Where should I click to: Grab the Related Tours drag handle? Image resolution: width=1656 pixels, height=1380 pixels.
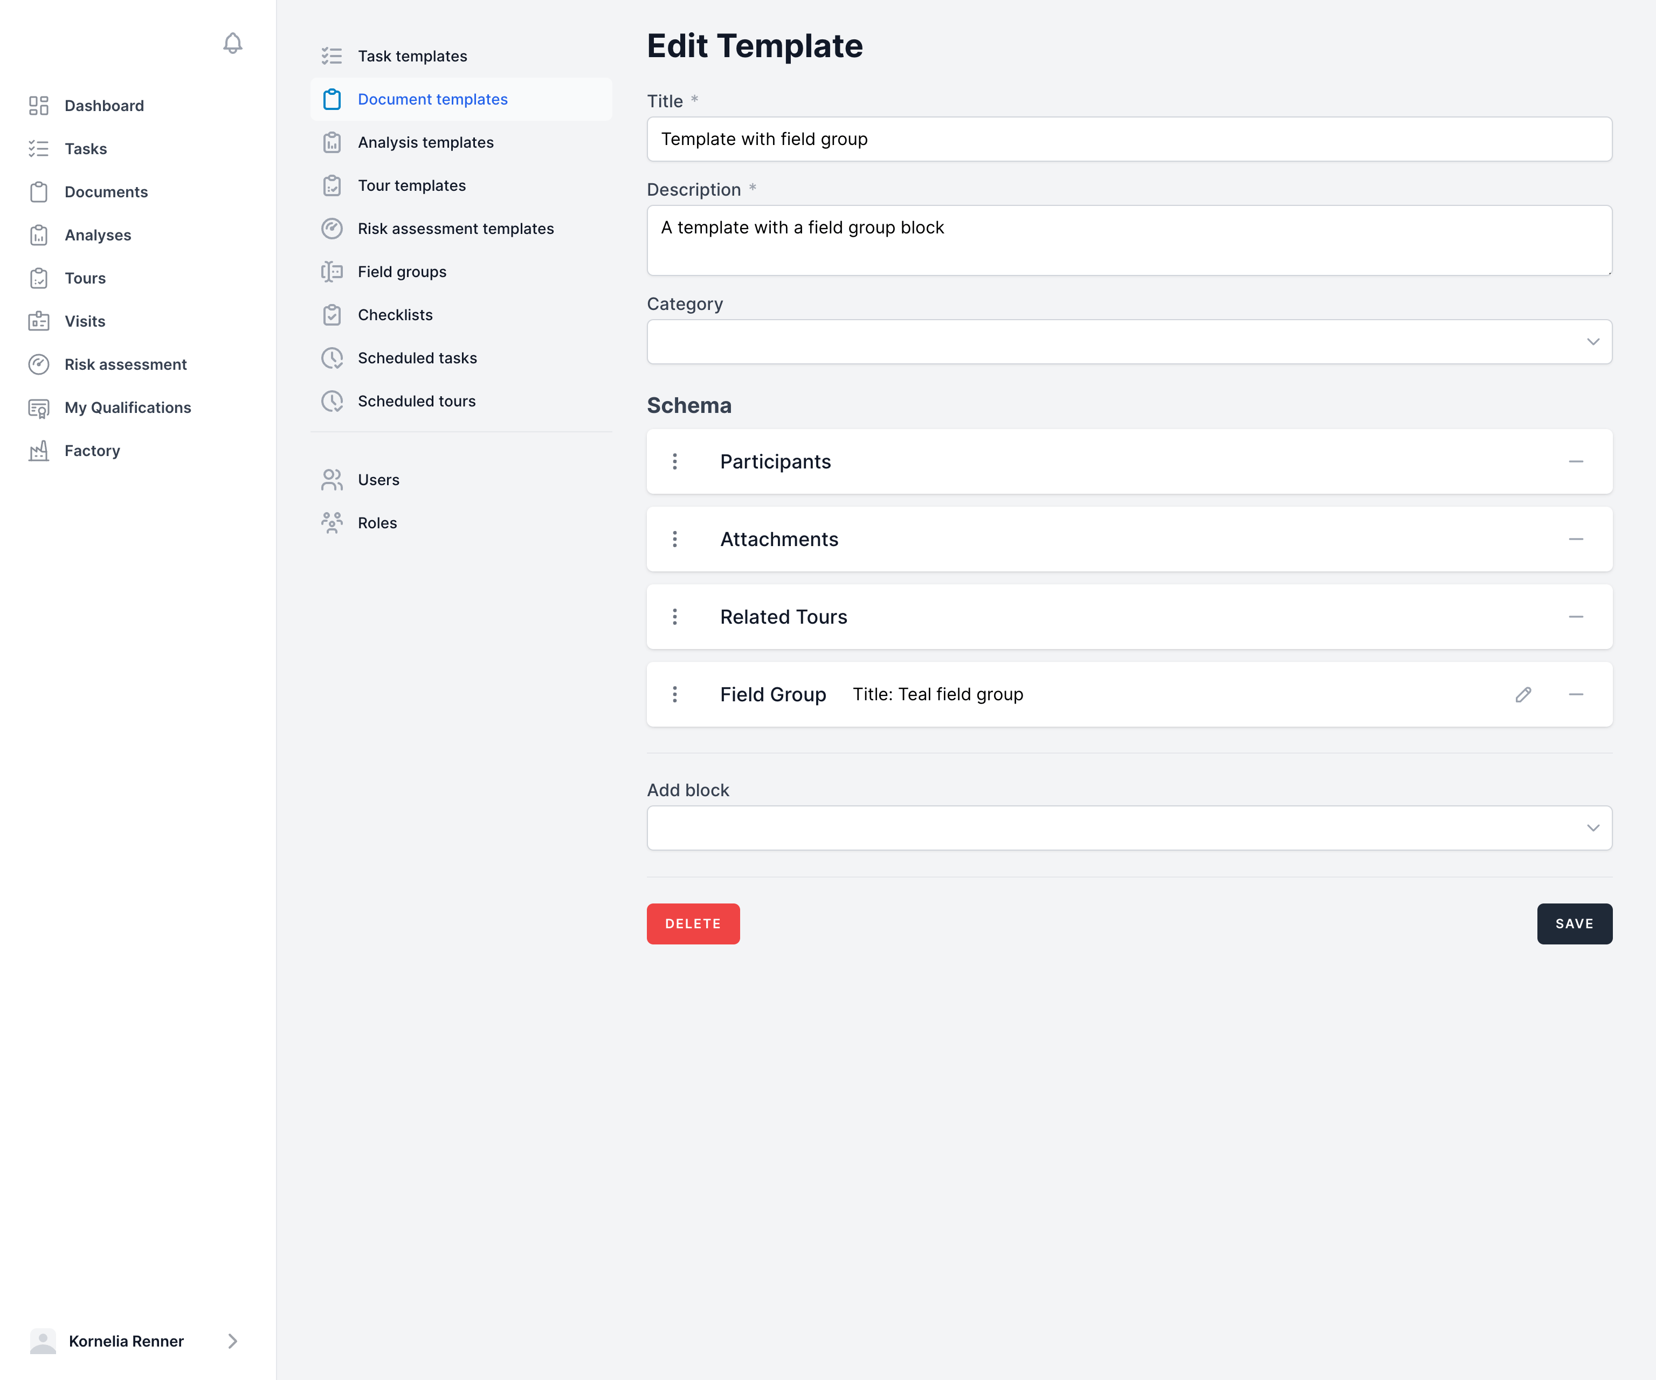pyautogui.click(x=675, y=617)
